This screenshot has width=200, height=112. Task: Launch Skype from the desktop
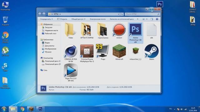point(5,67)
